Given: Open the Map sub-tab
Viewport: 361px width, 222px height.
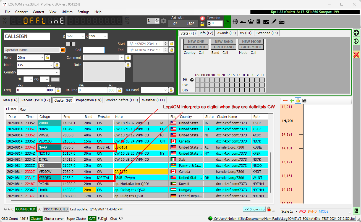Looking at the screenshot, I should [x=22, y=110].
